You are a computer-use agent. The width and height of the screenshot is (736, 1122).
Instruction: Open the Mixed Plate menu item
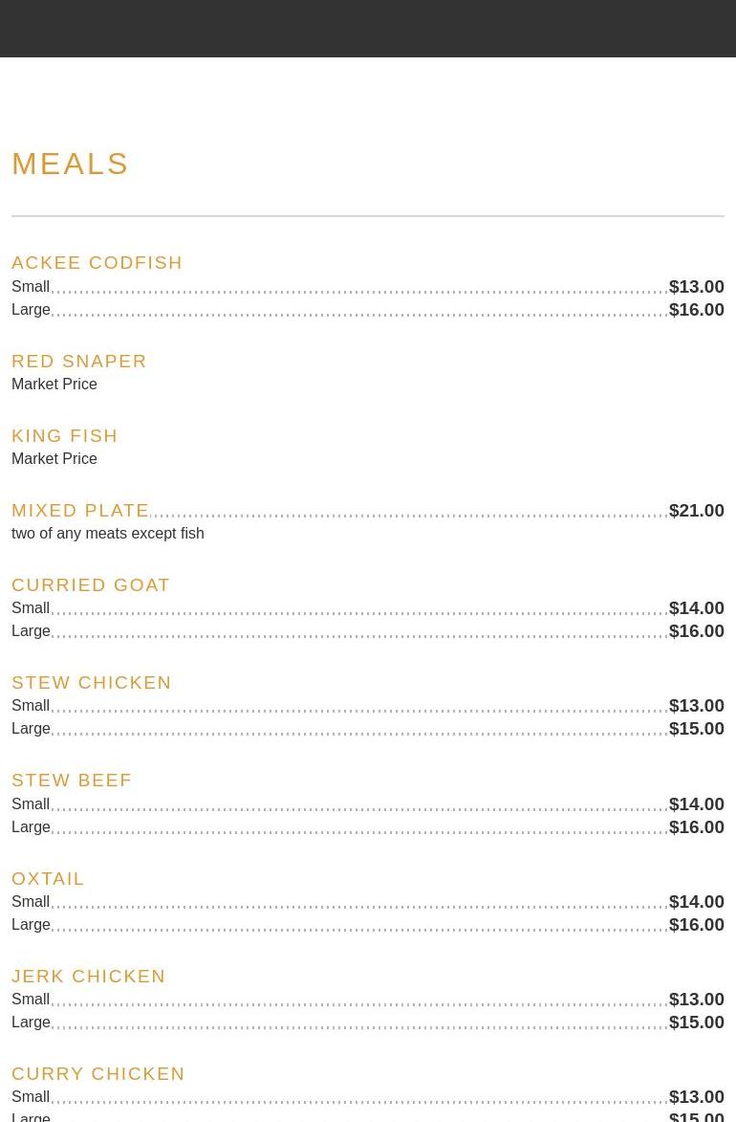click(x=80, y=510)
